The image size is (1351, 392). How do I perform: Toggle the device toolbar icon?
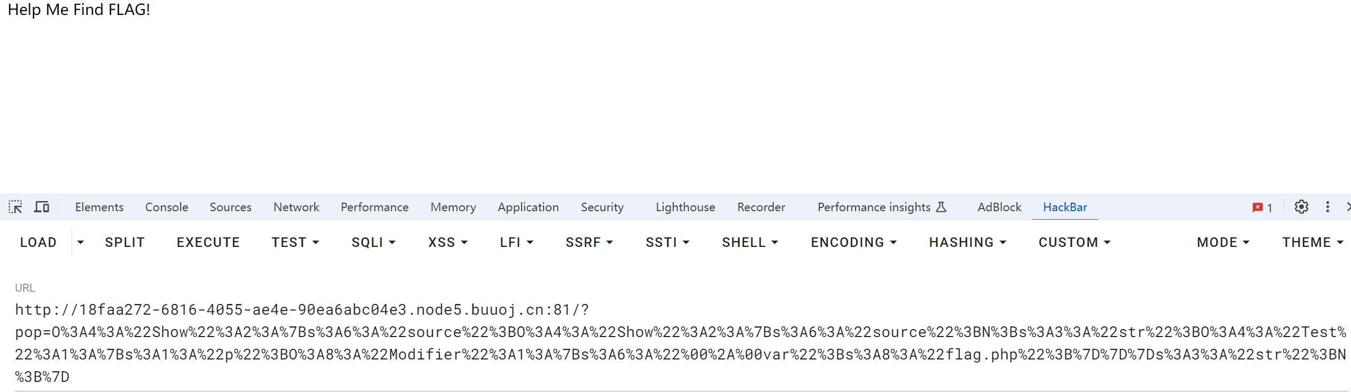click(x=42, y=207)
